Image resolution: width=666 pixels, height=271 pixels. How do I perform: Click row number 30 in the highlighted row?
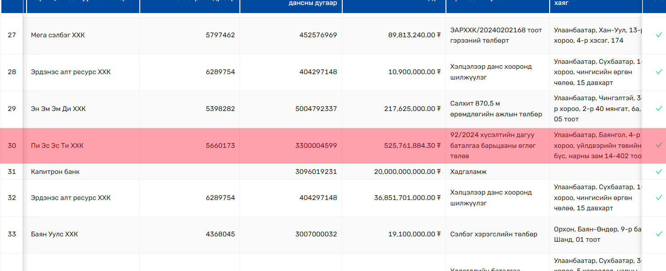(12, 146)
